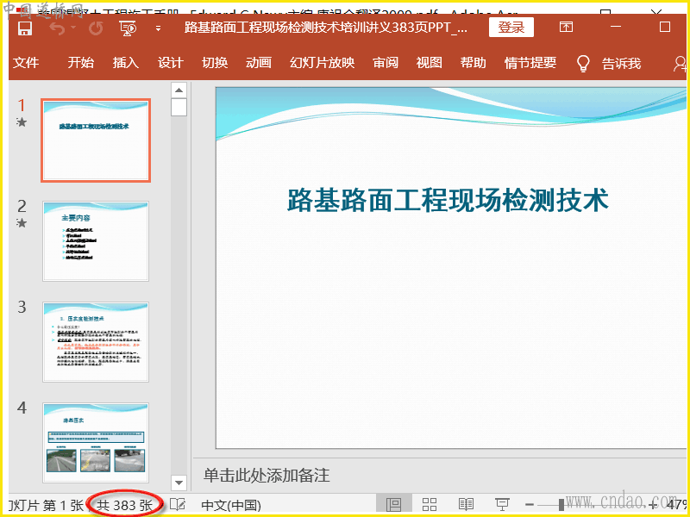Switch to the 切换 tab
The height and width of the screenshot is (517, 690).
point(215,63)
